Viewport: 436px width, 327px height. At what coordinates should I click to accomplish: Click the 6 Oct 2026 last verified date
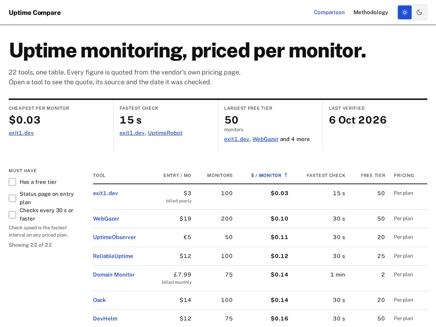(358, 120)
